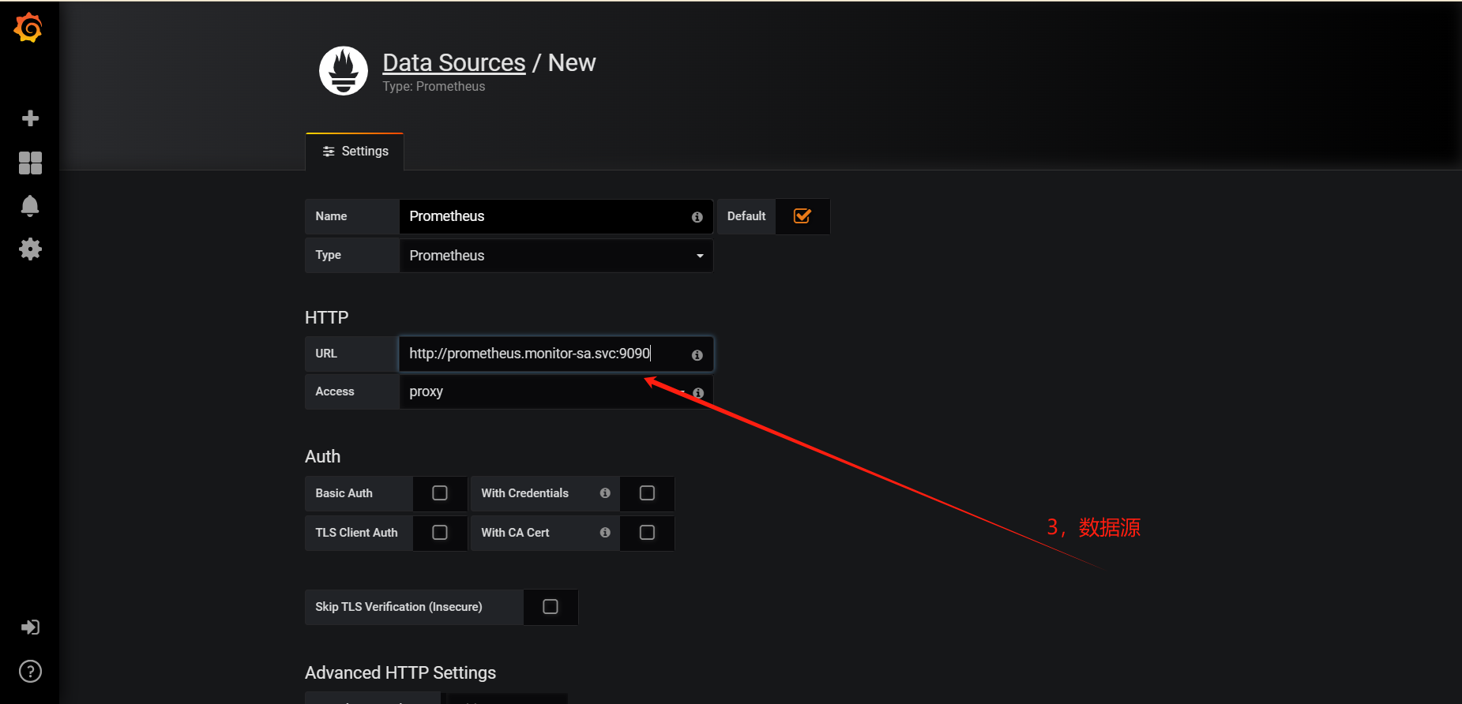The height and width of the screenshot is (704, 1462).
Task: Click the With CA Cert info icon
Action: pos(605,533)
